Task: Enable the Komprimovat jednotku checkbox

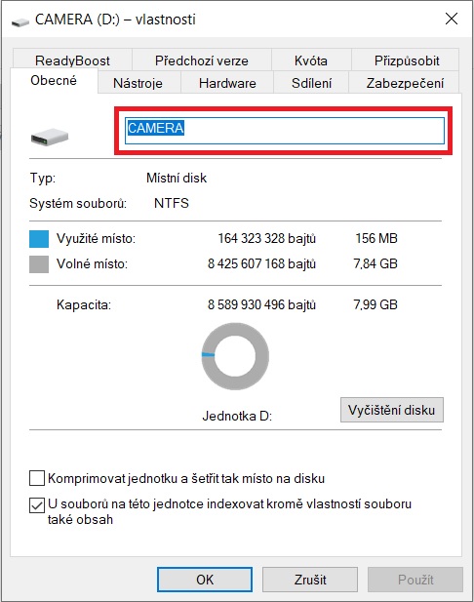Action: [x=37, y=478]
